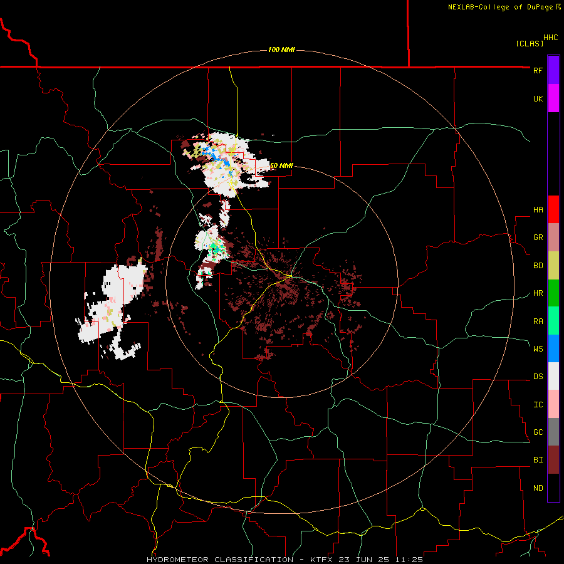Viewport: 564px width, 564px height.
Task: Click the HA legend label
Action: [538, 210]
